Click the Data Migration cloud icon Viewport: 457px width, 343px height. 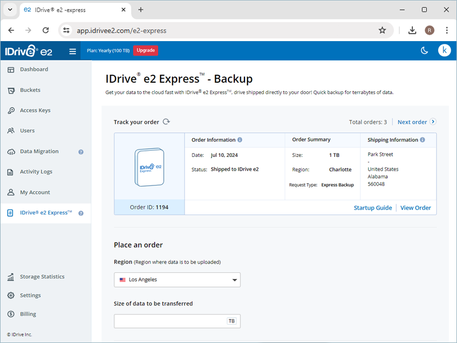[11, 152]
